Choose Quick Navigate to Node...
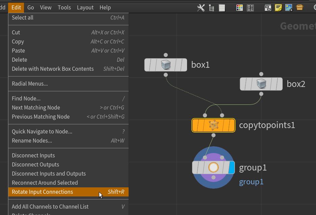The height and width of the screenshot is (215, 316). tap(68, 131)
